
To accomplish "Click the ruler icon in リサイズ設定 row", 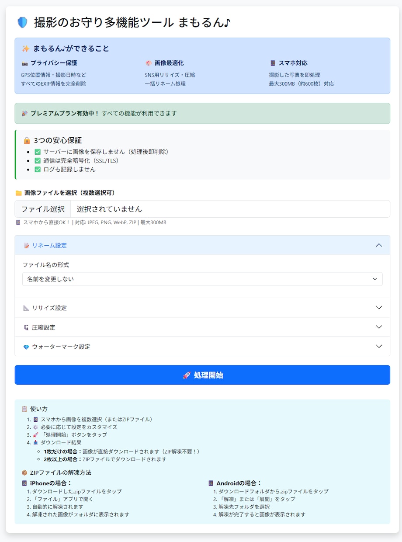I will tap(26, 308).
